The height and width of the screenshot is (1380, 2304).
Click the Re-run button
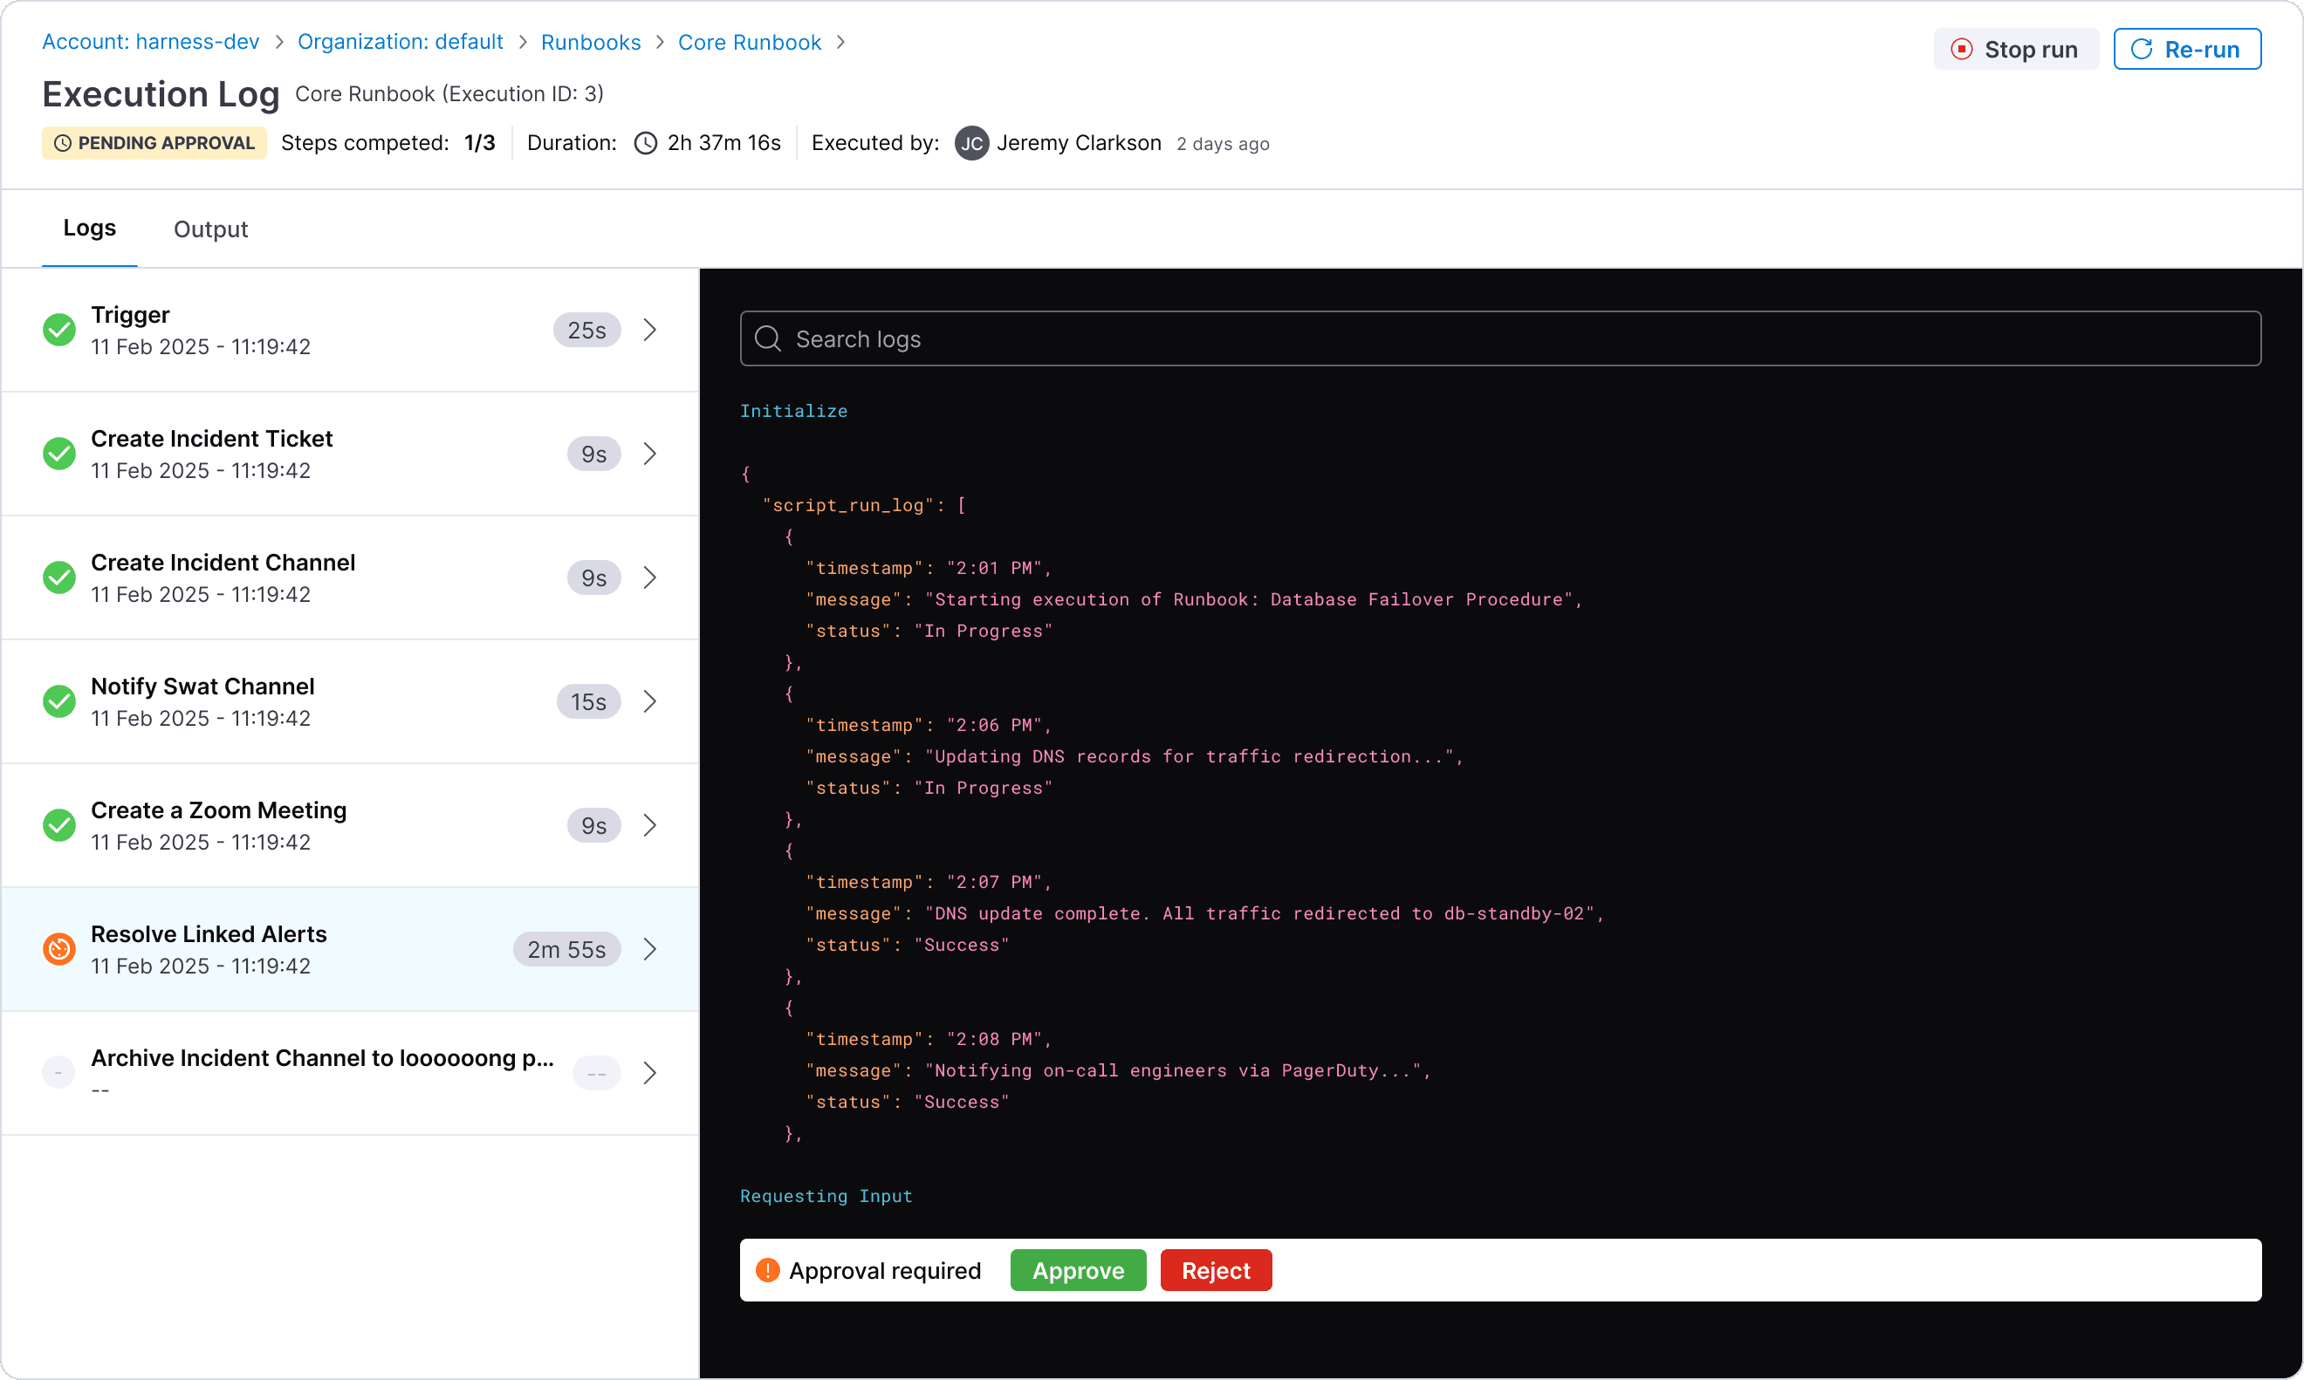tap(2186, 49)
